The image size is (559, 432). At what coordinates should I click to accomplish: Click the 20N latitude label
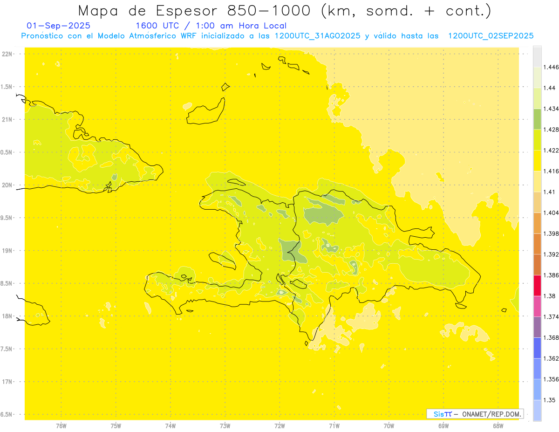coord(7,185)
